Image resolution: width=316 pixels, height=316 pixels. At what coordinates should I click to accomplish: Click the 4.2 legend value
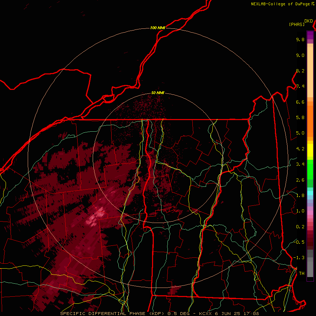pyautogui.click(x=300, y=149)
